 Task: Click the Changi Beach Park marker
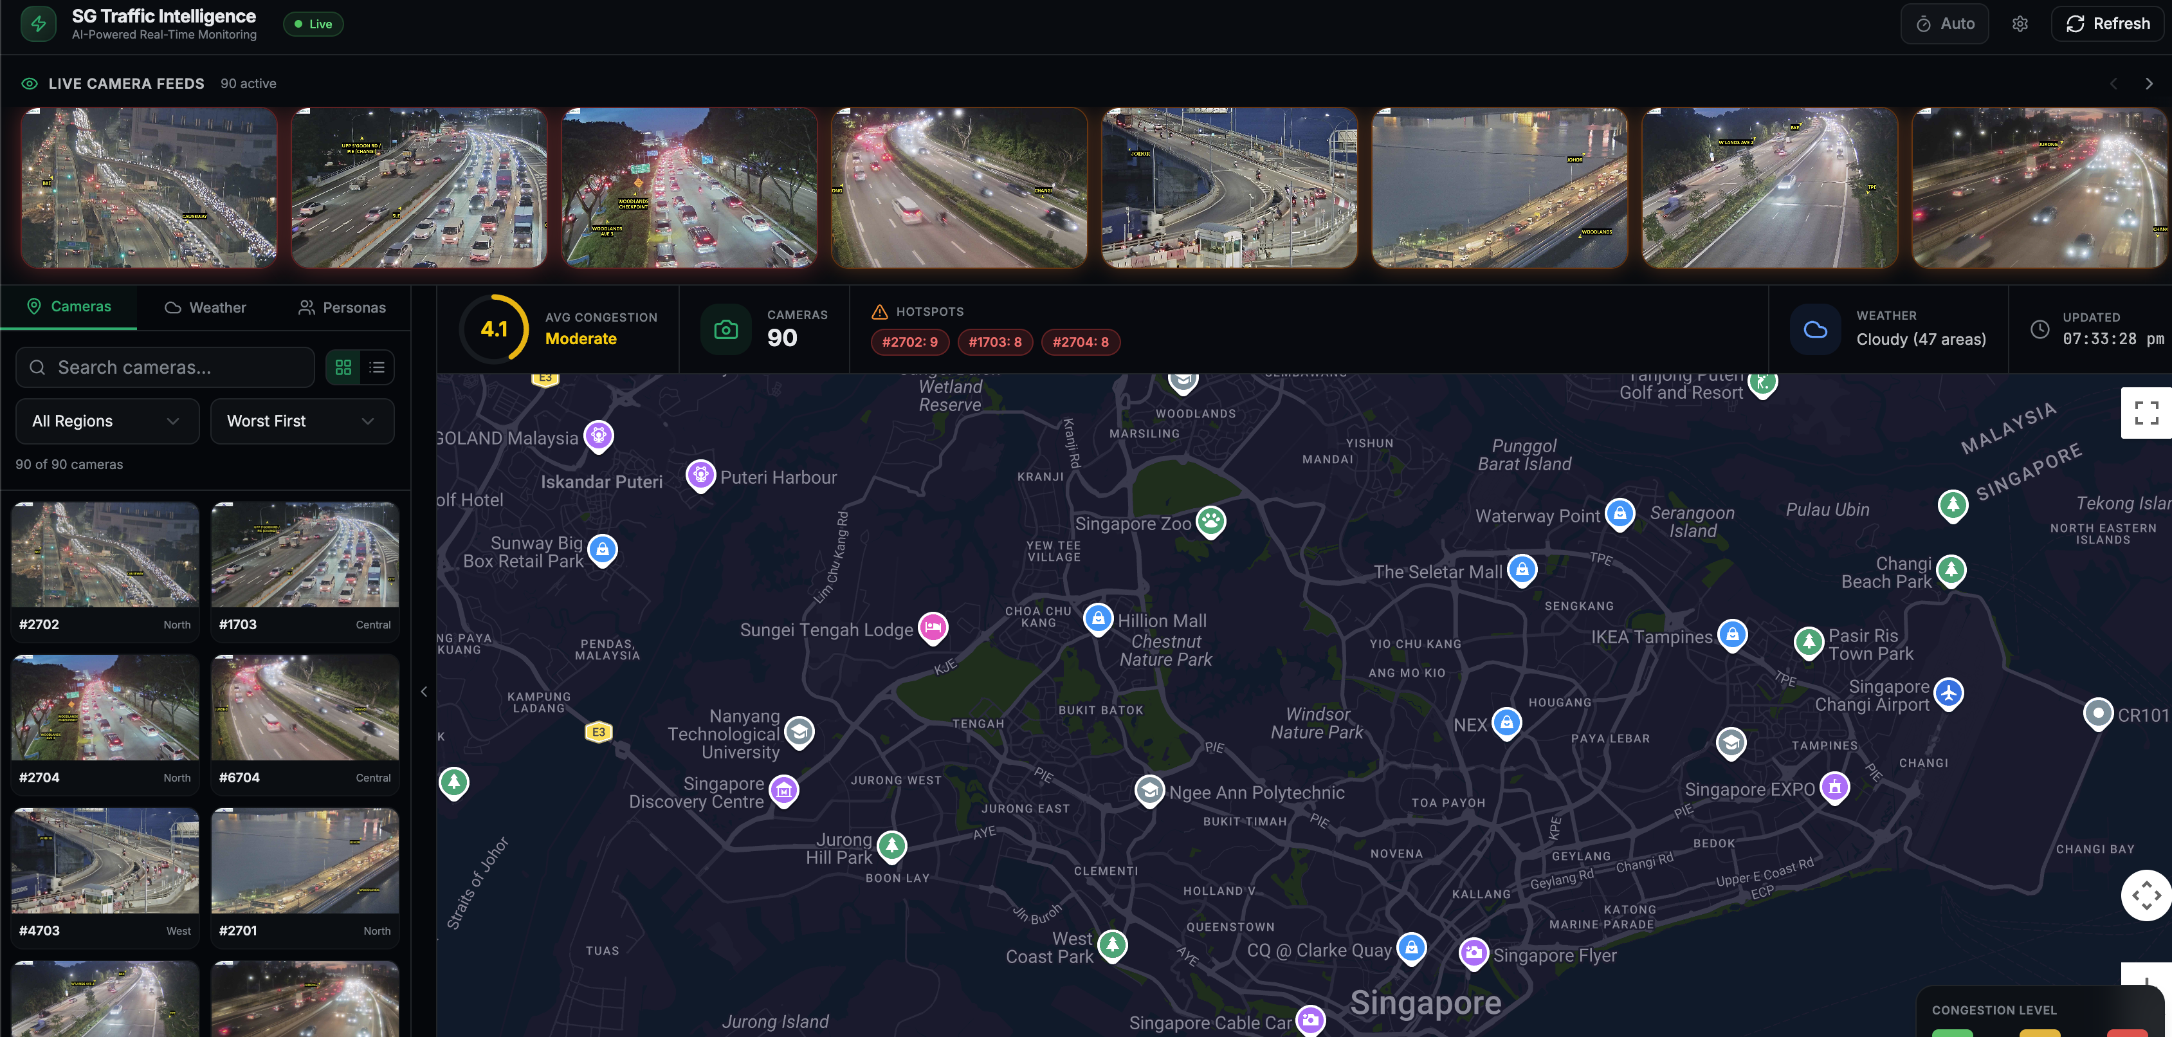pyautogui.click(x=1951, y=570)
